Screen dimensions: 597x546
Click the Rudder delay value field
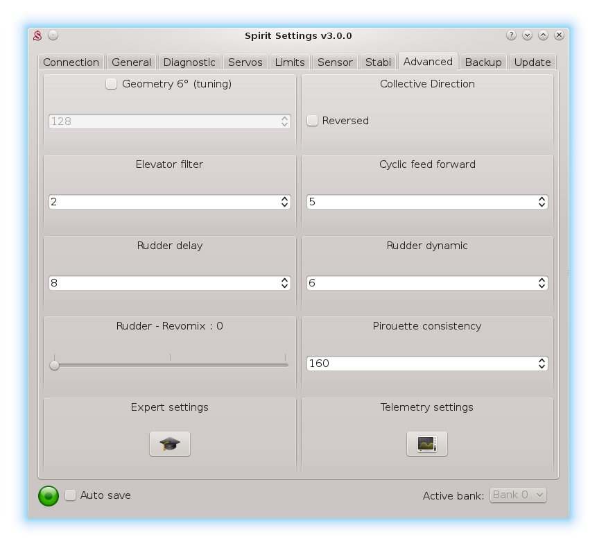click(163, 283)
